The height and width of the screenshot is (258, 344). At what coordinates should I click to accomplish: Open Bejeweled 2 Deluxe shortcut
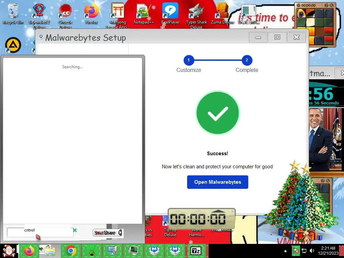[x=39, y=16]
